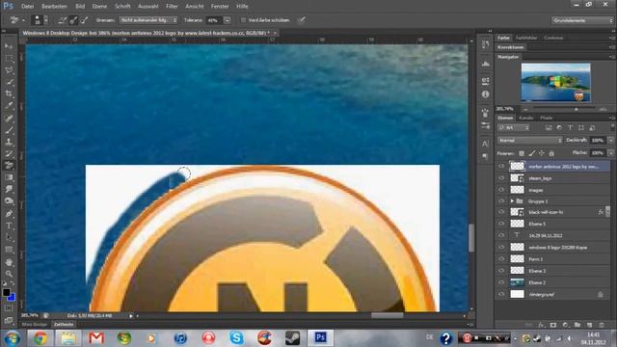The image size is (617, 347).
Task: Hide the Form 1 layer
Action: [501, 259]
